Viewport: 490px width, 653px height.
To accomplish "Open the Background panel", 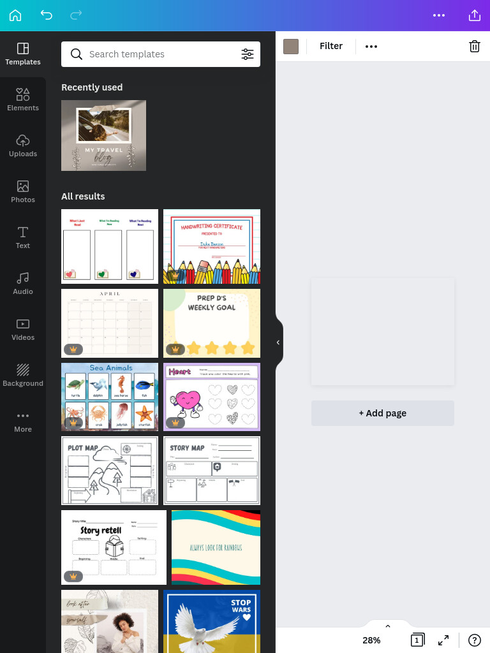I will pyautogui.click(x=23, y=376).
